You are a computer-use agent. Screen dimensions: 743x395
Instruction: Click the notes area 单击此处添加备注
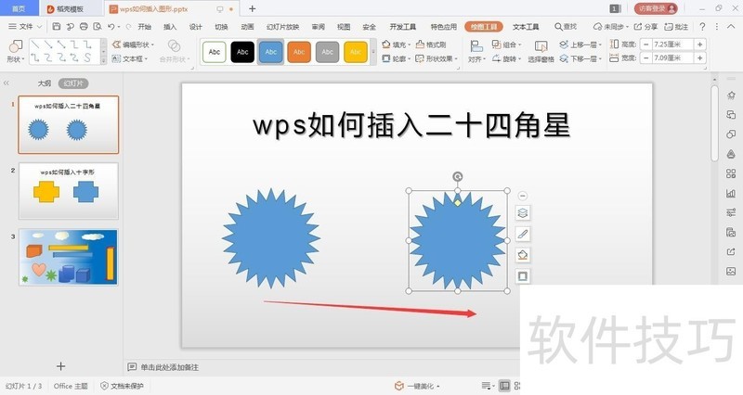pyautogui.click(x=169, y=367)
